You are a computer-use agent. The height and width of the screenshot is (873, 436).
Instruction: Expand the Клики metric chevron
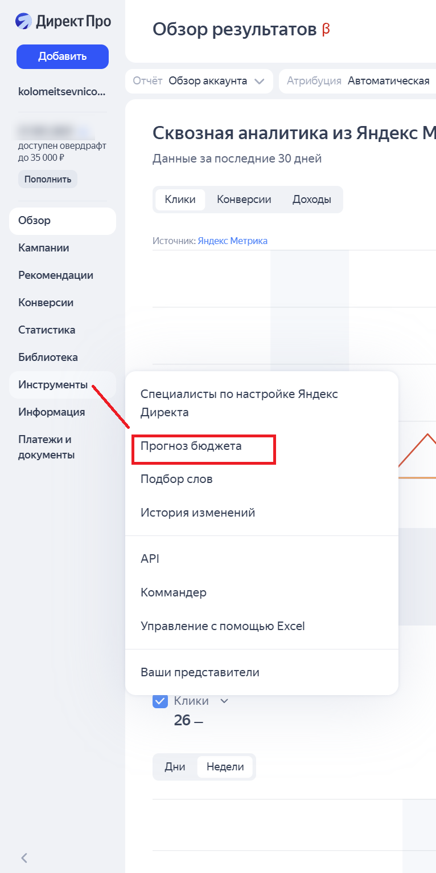point(224,701)
